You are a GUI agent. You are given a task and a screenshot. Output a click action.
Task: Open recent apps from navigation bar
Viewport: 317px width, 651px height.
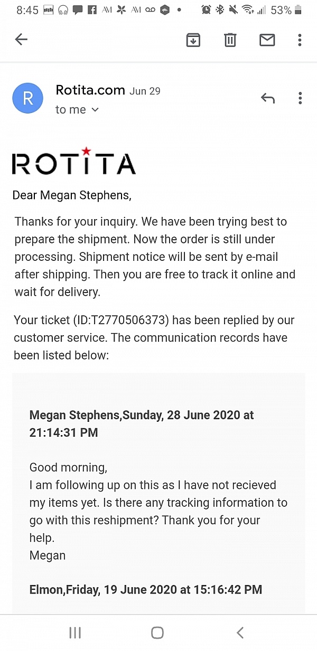tap(75, 632)
